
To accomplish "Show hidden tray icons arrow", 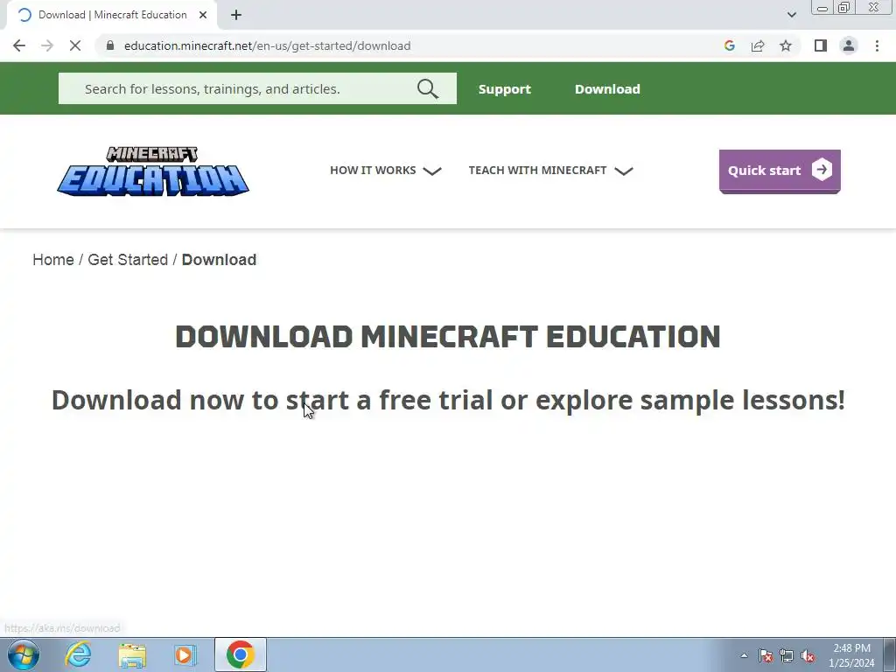I will [744, 655].
